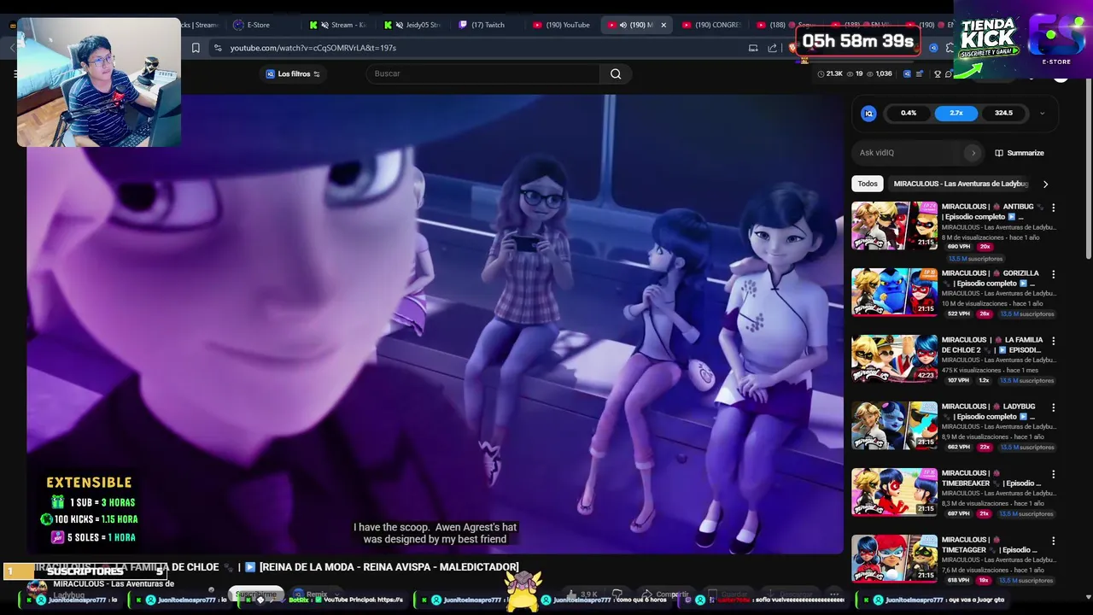Open the LA FAMILIA DE CHLOE 2 thumbnail
The image size is (1093, 615).
(x=894, y=359)
